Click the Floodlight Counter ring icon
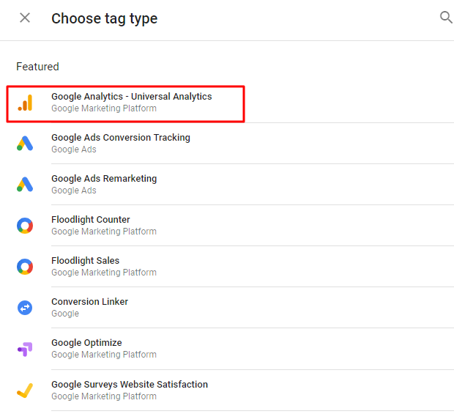The image size is (454, 414). pyautogui.click(x=26, y=226)
